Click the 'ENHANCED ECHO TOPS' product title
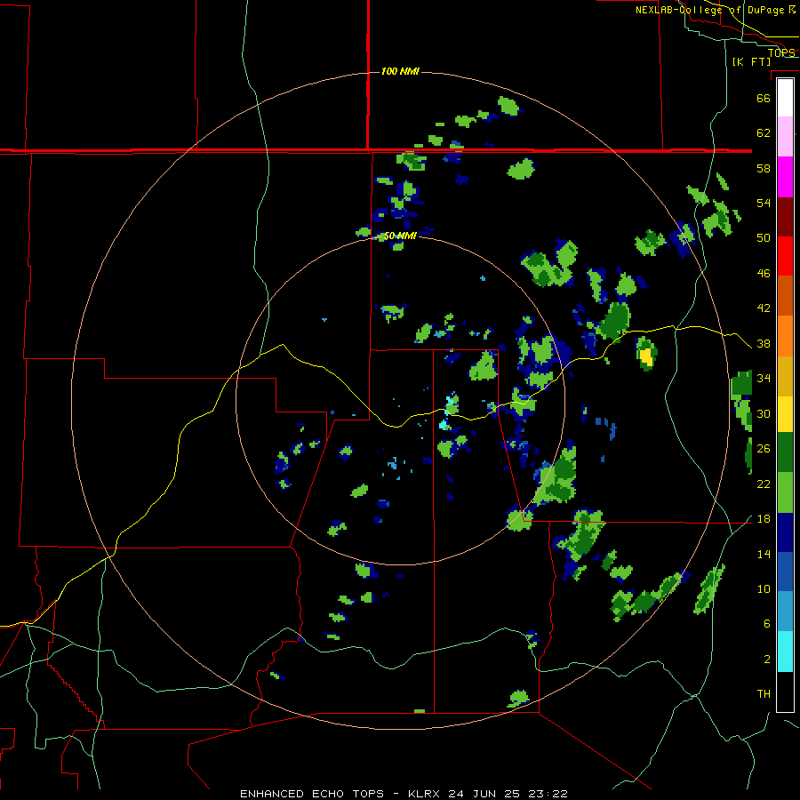The height and width of the screenshot is (800, 800). (x=312, y=794)
